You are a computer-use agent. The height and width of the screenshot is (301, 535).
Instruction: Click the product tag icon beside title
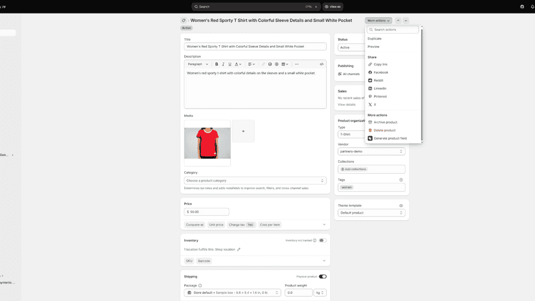(184, 21)
